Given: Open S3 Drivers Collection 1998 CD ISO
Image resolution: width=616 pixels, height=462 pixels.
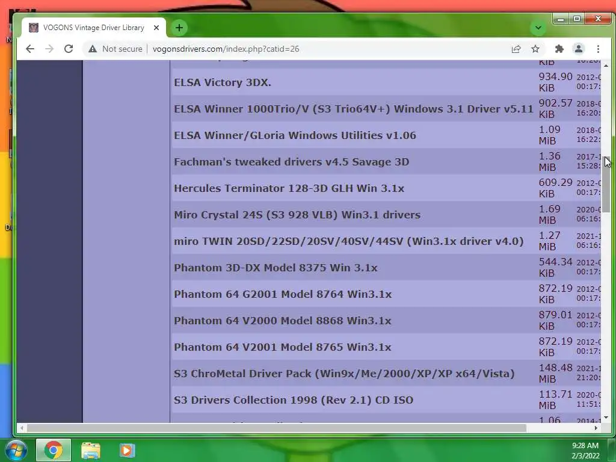Looking at the screenshot, I should [294, 400].
